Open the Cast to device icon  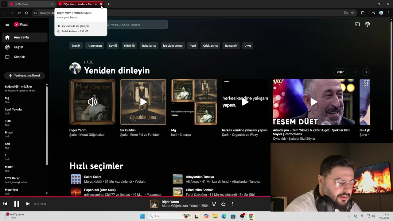[357, 25]
